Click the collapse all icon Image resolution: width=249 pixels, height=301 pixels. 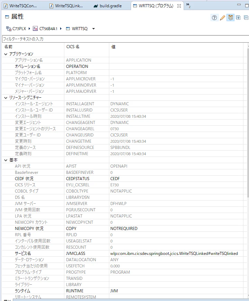pos(246,18)
